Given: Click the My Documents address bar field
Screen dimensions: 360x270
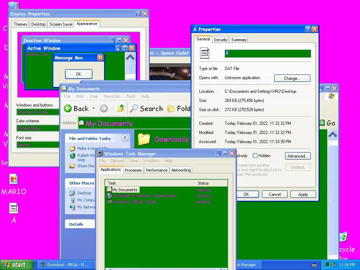Looking at the screenshot, I should (135, 123).
